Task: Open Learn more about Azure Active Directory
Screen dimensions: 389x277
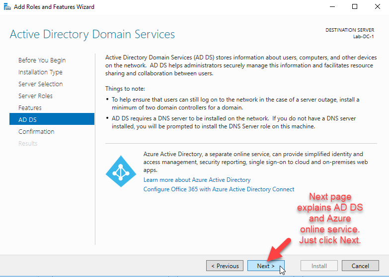Action: [197, 180]
